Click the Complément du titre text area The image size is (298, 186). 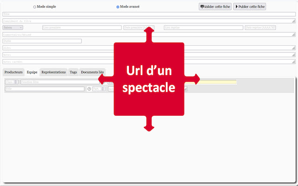tap(149, 21)
